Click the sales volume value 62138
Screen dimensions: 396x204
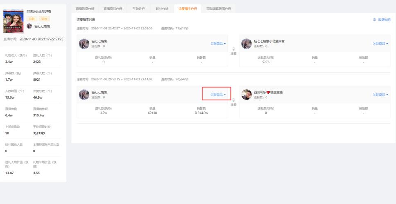coord(152,113)
